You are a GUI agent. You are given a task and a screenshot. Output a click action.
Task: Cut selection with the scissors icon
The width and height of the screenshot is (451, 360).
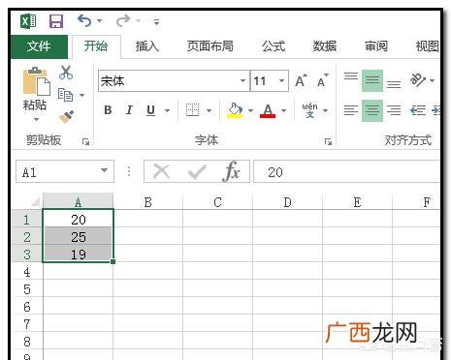coord(66,73)
